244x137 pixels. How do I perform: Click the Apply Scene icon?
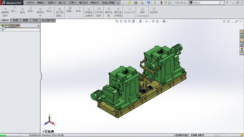pyautogui.click(x=157, y=21)
